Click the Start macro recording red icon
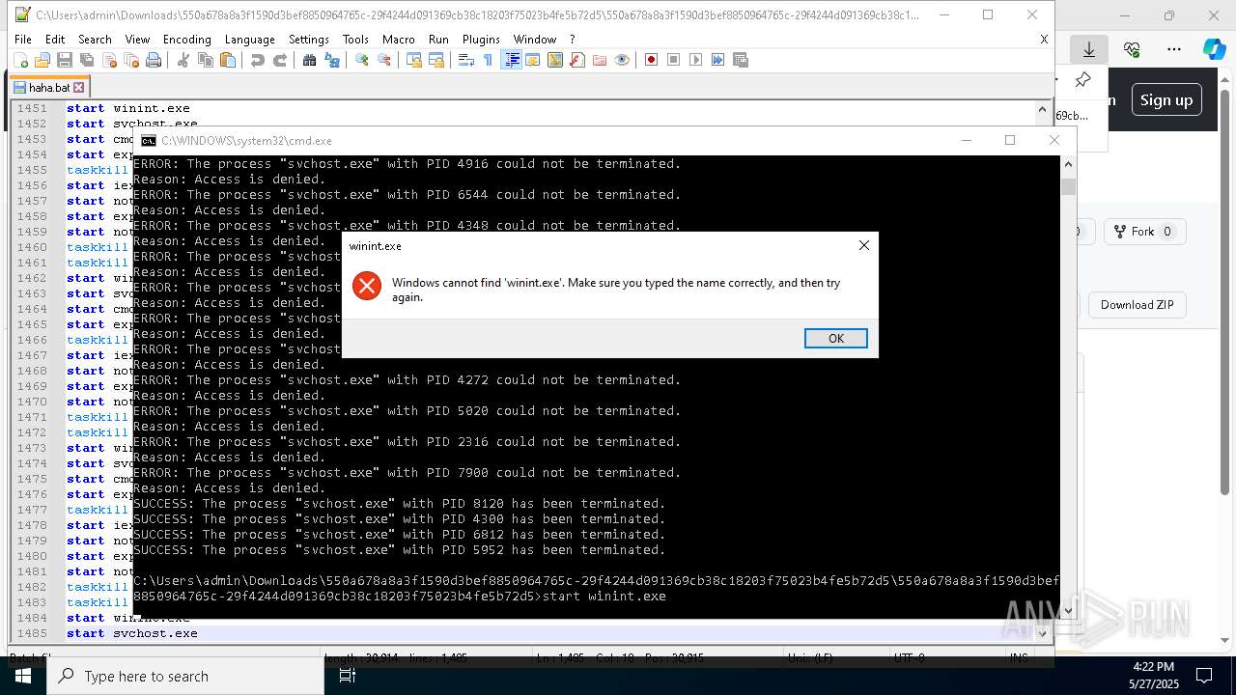The image size is (1236, 695). pyautogui.click(x=651, y=60)
